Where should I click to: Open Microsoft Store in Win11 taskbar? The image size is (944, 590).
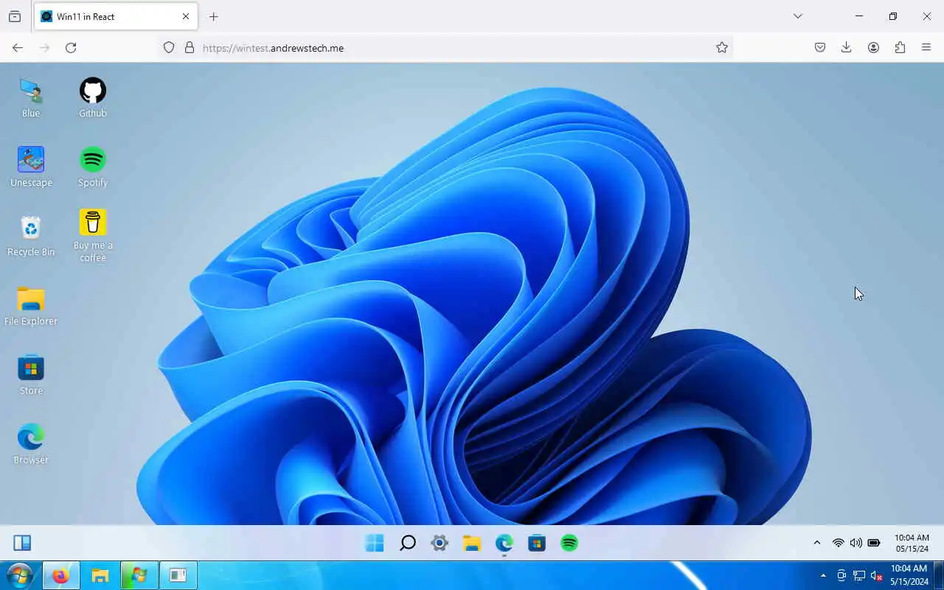click(x=537, y=544)
